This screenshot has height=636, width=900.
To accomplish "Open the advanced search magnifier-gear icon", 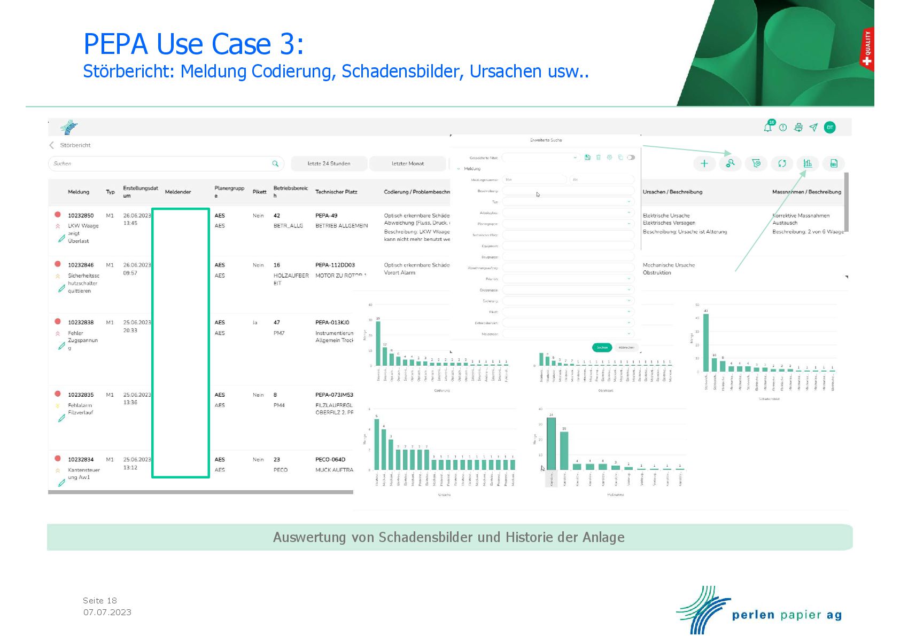I will point(730,163).
